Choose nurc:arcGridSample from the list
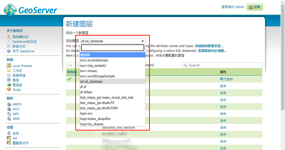 pos(113,60)
